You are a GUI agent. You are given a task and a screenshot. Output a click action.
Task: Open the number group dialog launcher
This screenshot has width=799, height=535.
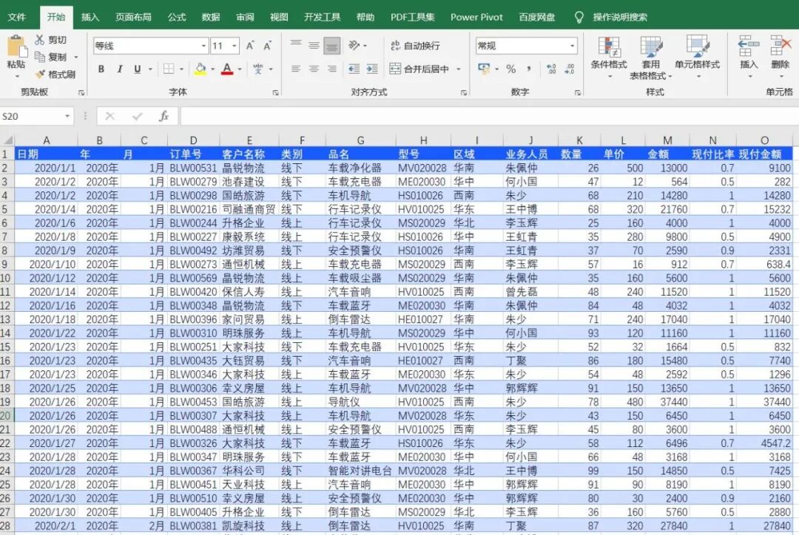[577, 92]
